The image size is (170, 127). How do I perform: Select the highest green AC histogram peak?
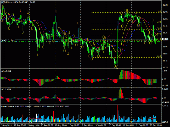120,93
